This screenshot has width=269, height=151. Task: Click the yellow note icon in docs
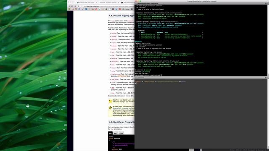point(110,101)
